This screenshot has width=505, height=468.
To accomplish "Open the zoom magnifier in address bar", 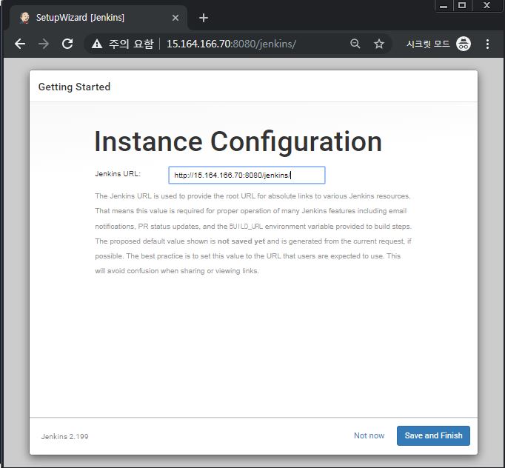I will (x=355, y=44).
